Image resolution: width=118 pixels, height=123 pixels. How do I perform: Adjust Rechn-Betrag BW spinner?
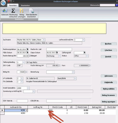[29, 56]
